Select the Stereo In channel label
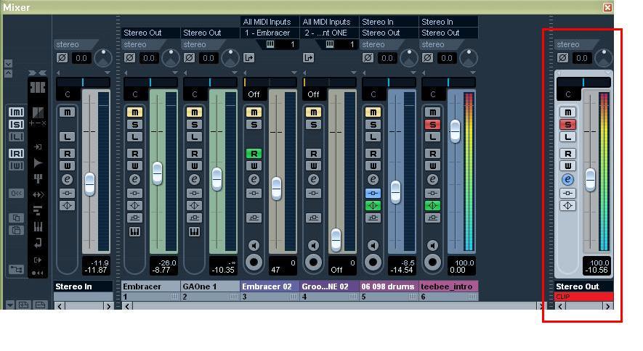 [x=83, y=286]
